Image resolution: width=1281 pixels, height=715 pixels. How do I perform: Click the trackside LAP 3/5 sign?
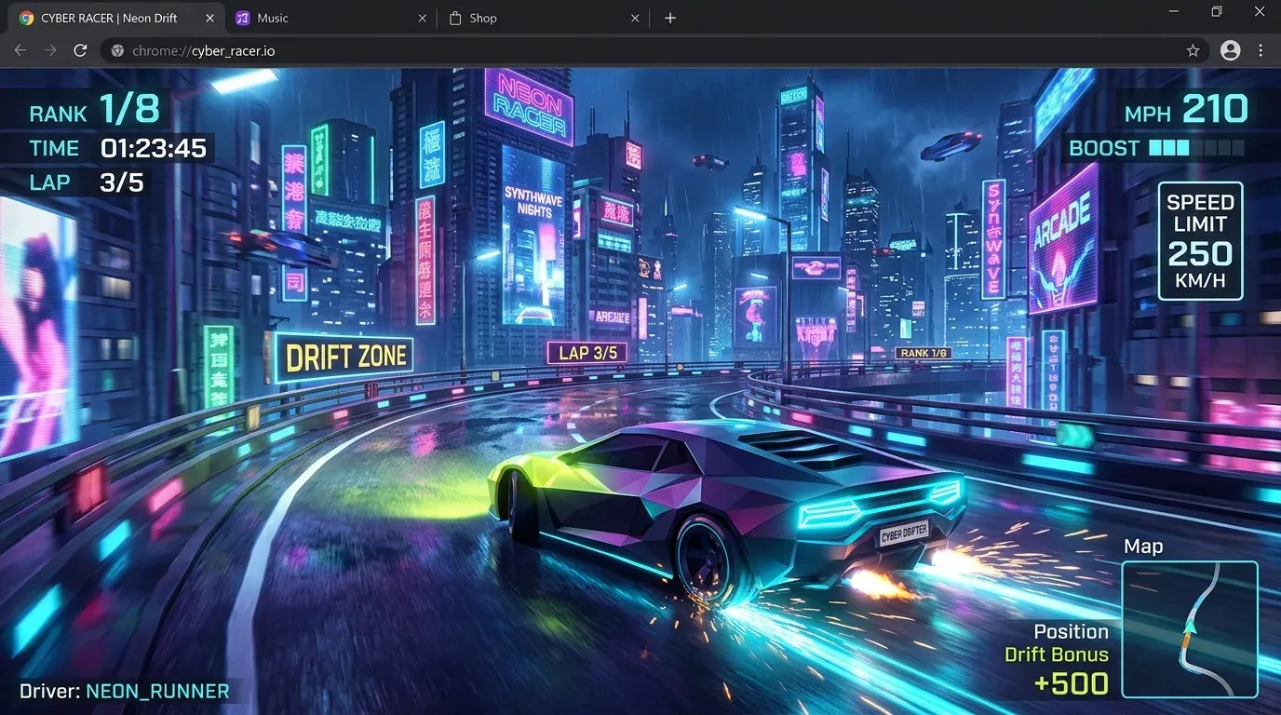(x=587, y=353)
